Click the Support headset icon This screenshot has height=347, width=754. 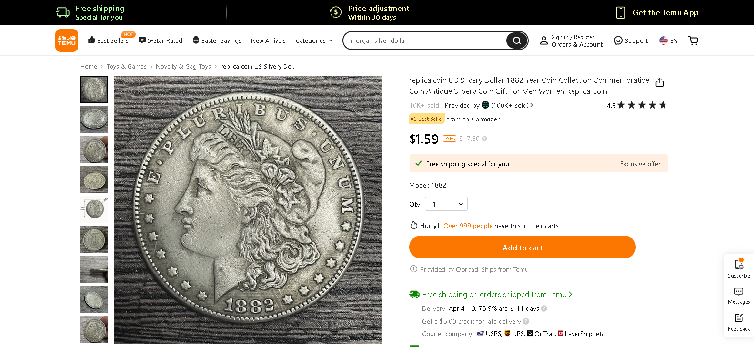[618, 40]
